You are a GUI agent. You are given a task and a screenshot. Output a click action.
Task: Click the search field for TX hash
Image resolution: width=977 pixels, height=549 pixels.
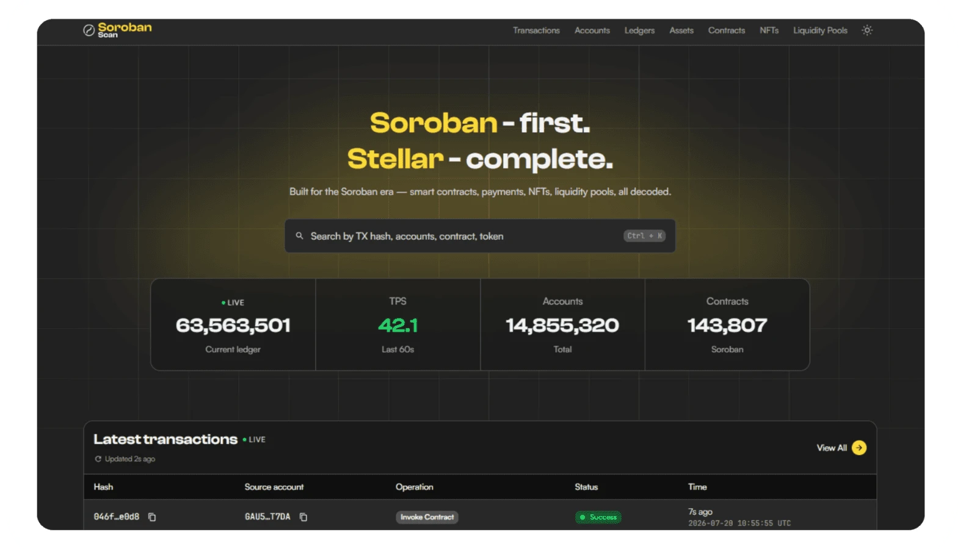coord(480,236)
